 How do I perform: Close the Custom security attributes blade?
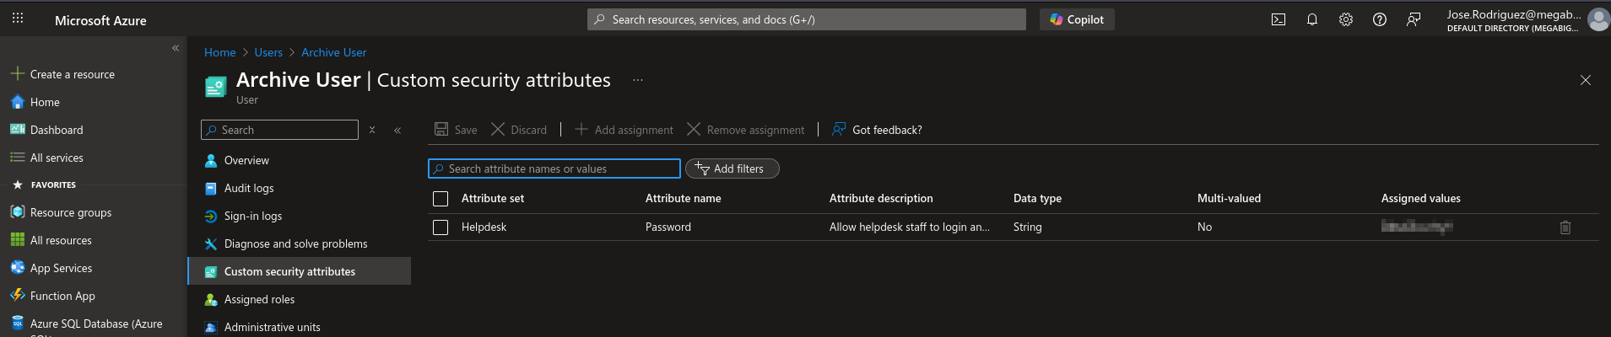(x=1586, y=80)
